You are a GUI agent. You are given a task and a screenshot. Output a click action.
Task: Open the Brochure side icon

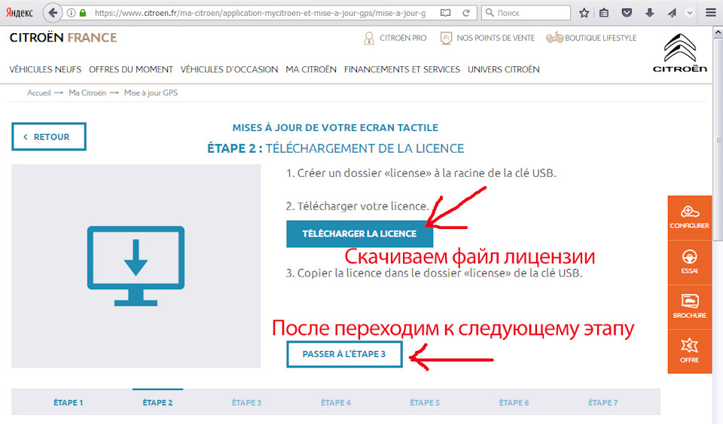[x=689, y=307]
